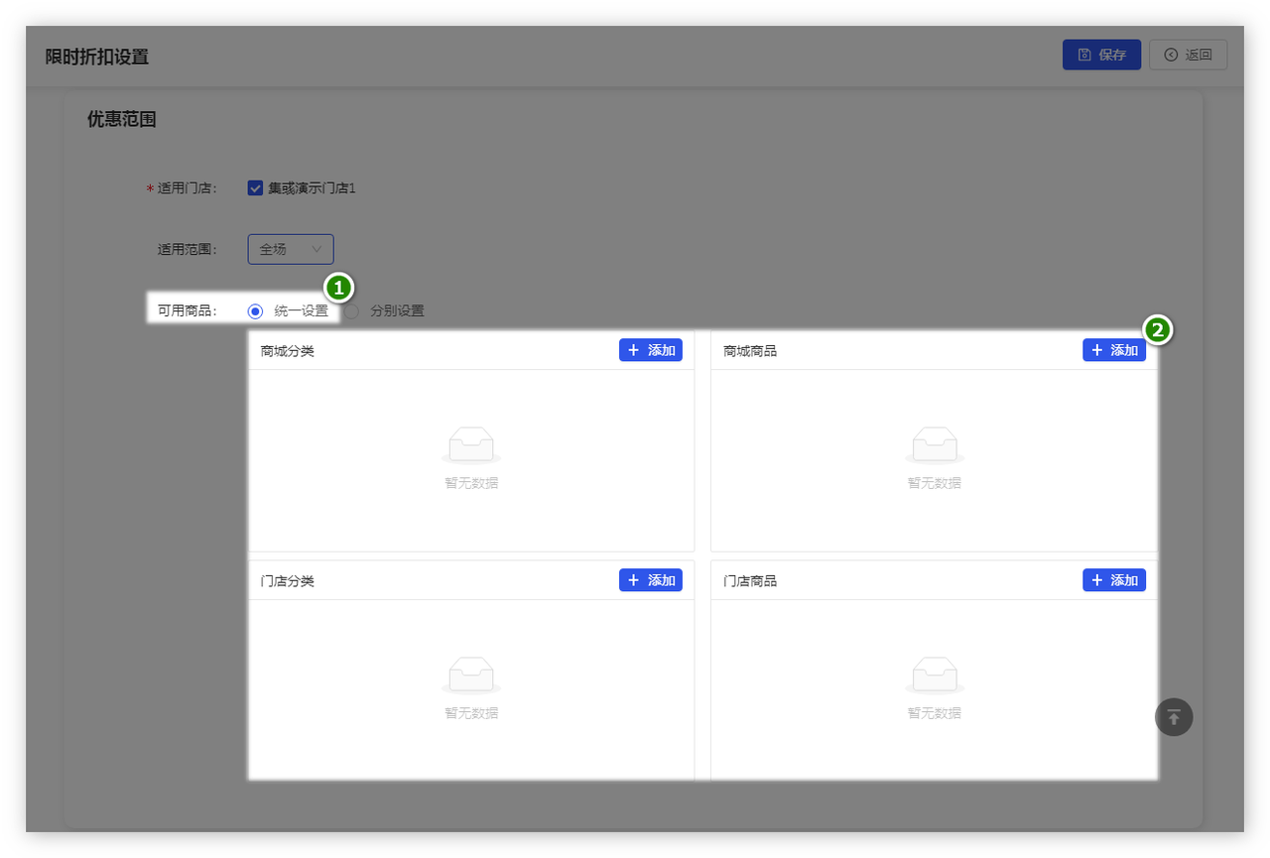Click the empty-data tray icon in 商城分类

point(471,445)
